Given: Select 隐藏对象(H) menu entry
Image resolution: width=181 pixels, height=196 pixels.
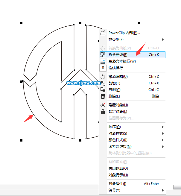Looking at the screenshot, I should (x=133, y=105).
